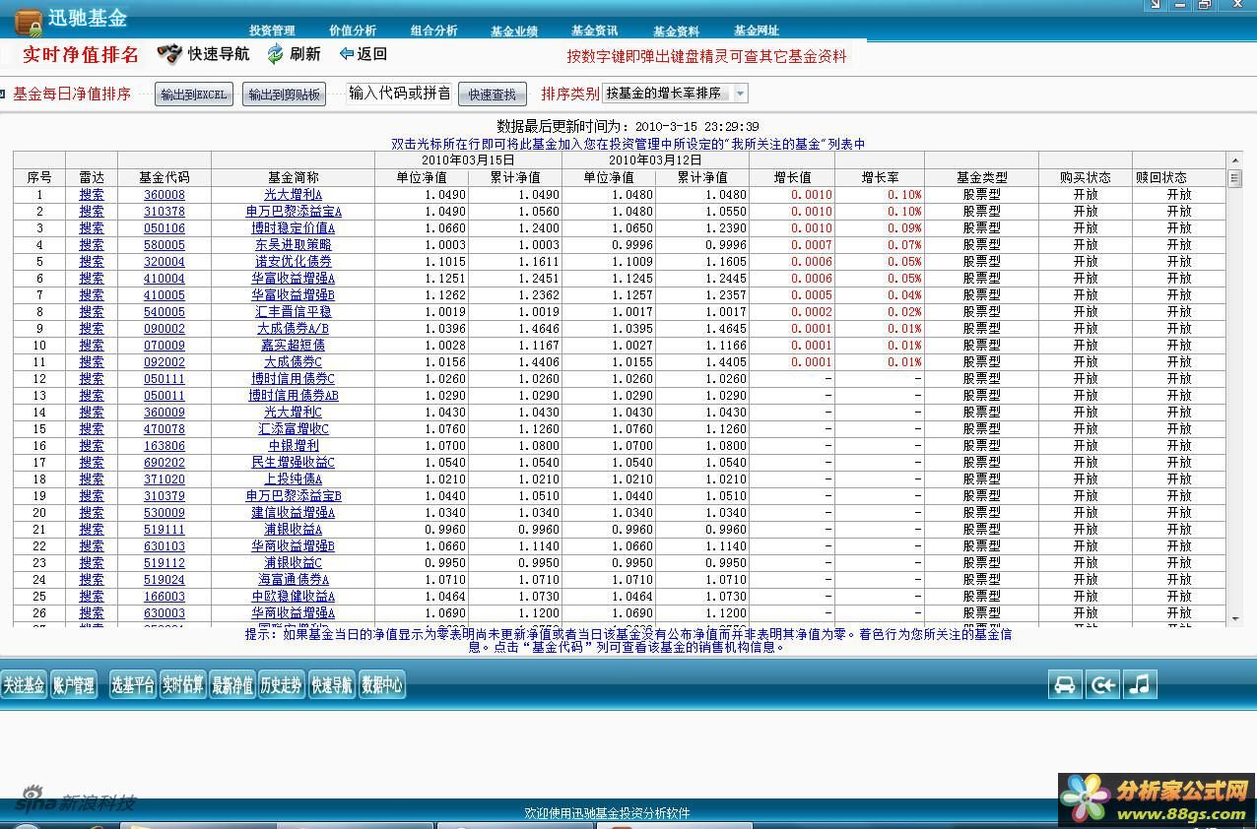
Task: Open fund name 博时信用债券C link
Action: [293, 379]
